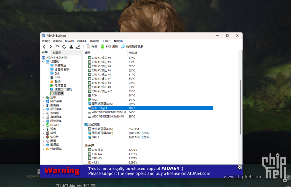This screenshot has height=187, width=291.
Task: Open the 工具(T) menu
Action: pos(106,41)
